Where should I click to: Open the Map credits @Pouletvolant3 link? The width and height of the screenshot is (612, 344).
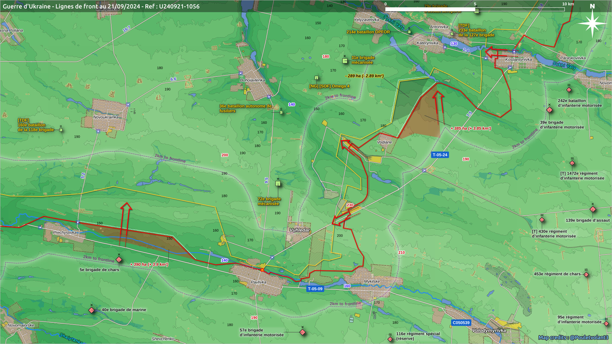click(573, 337)
